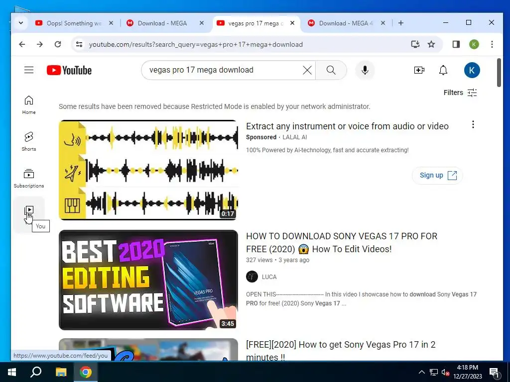Open LUCA channel avatar
This screenshot has width=510, height=382.
coord(252,277)
